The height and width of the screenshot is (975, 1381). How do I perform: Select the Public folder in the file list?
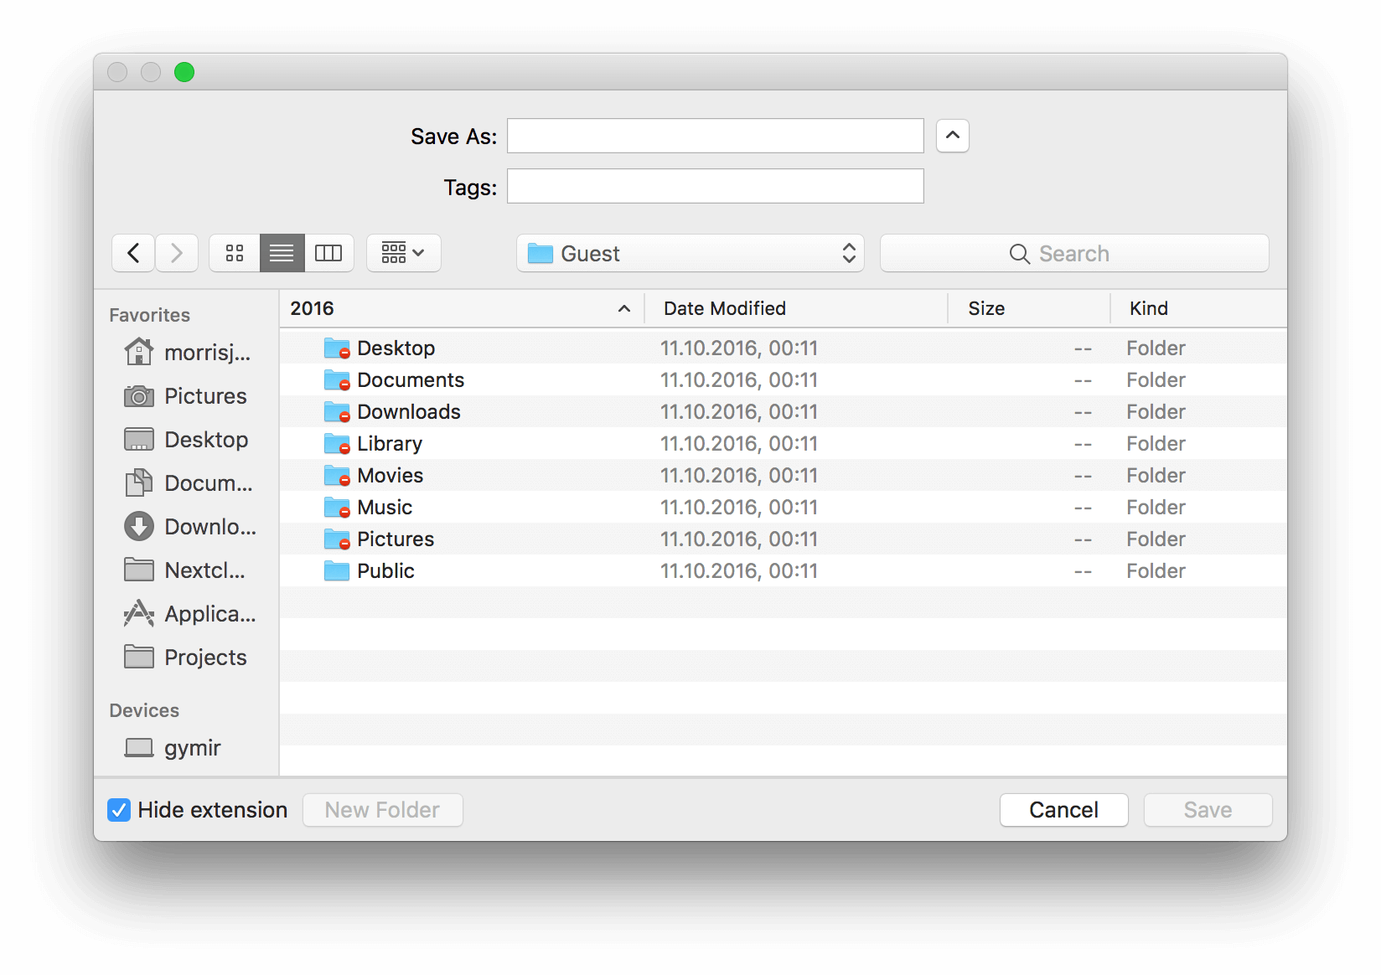tap(385, 570)
